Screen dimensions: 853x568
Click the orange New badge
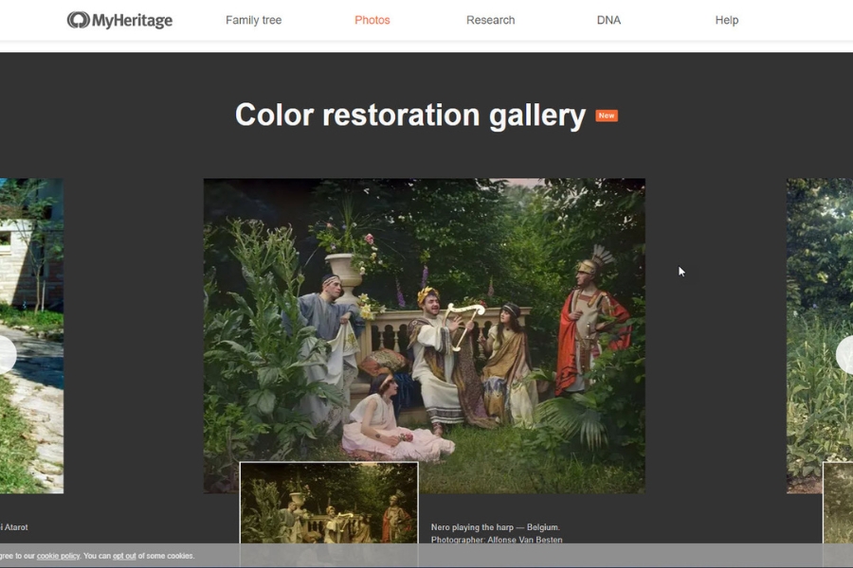click(607, 115)
